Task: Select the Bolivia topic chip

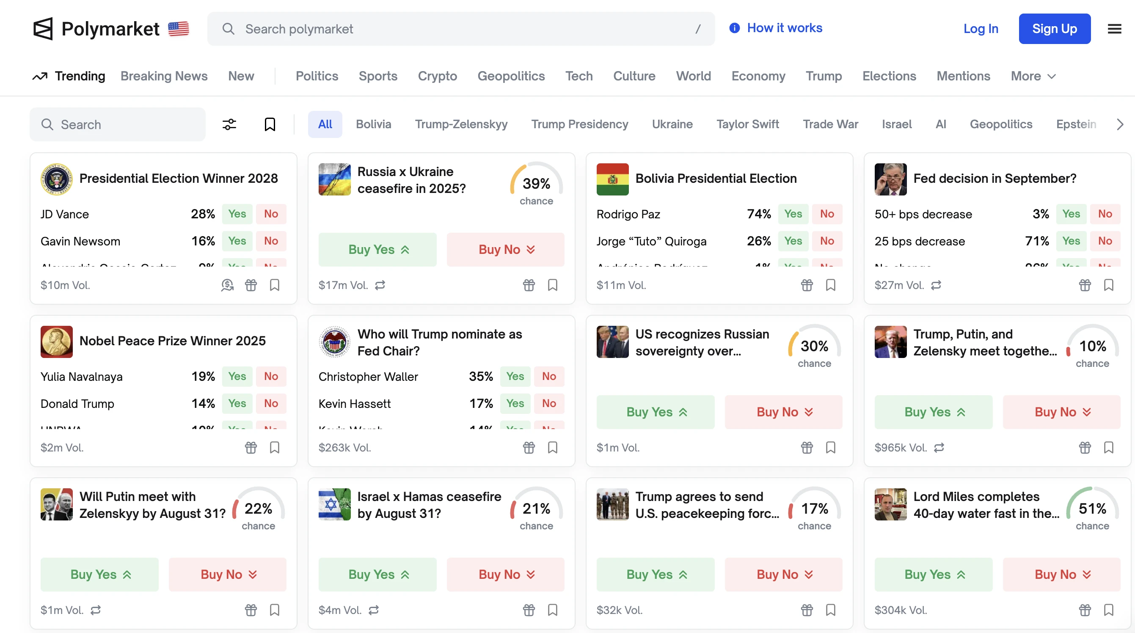Action: coord(373,124)
